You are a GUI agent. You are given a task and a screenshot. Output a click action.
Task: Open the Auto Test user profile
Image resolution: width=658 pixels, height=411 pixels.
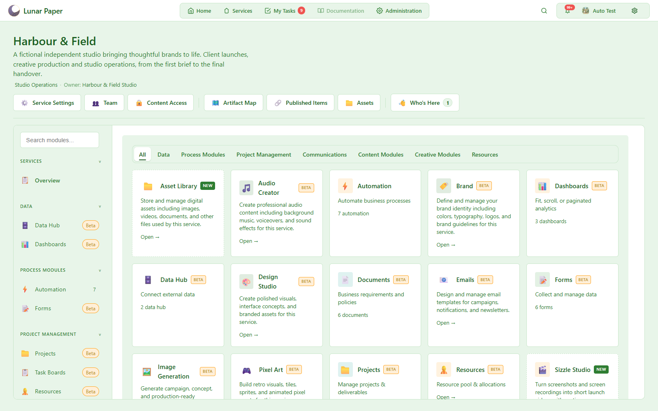599,11
